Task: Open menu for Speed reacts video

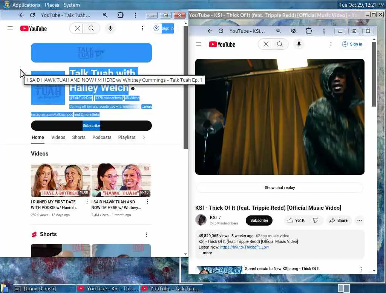Action: [x=361, y=269]
